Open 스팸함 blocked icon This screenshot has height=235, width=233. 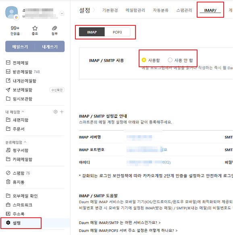[8, 173]
